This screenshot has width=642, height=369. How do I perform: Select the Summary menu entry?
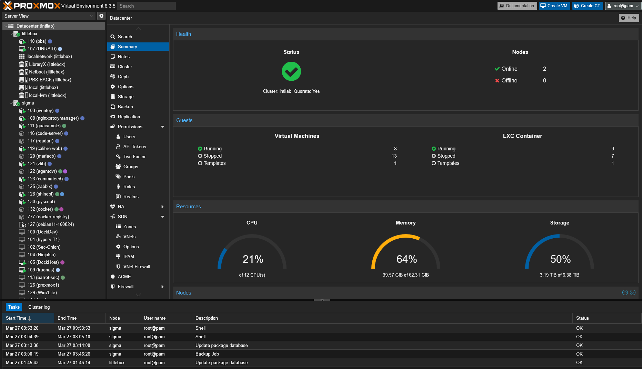127,47
